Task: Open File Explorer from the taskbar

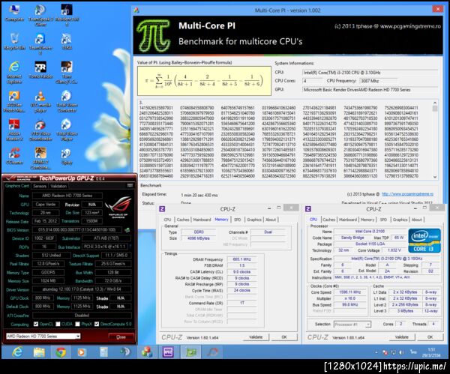Action: tap(39, 352)
